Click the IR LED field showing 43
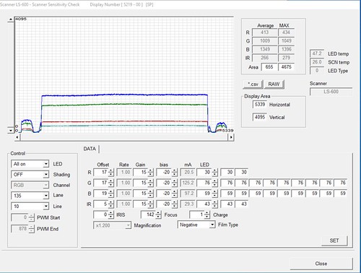Image resolution: width=361 pixels, height=273 pixels. [x=204, y=204]
